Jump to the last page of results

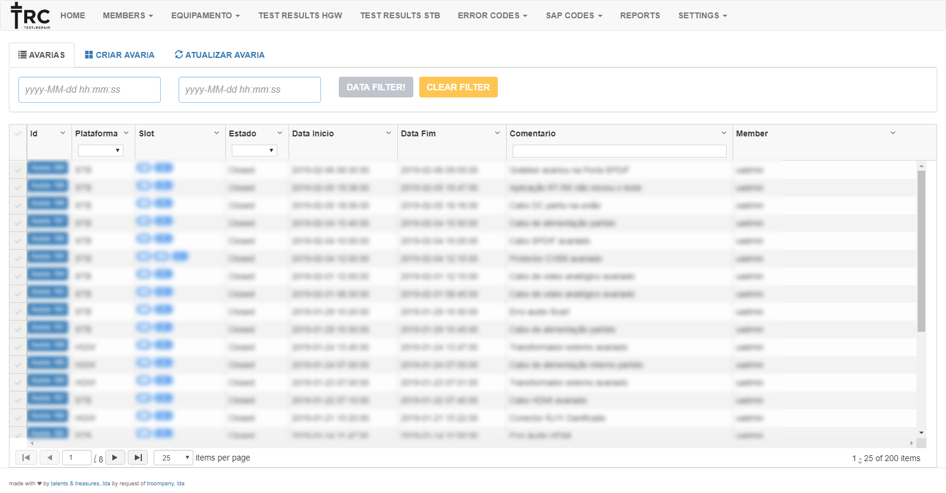pos(138,458)
